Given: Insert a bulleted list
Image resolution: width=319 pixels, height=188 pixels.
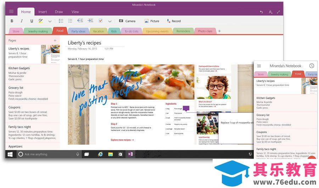Looking at the screenshot, I should click(61, 21).
